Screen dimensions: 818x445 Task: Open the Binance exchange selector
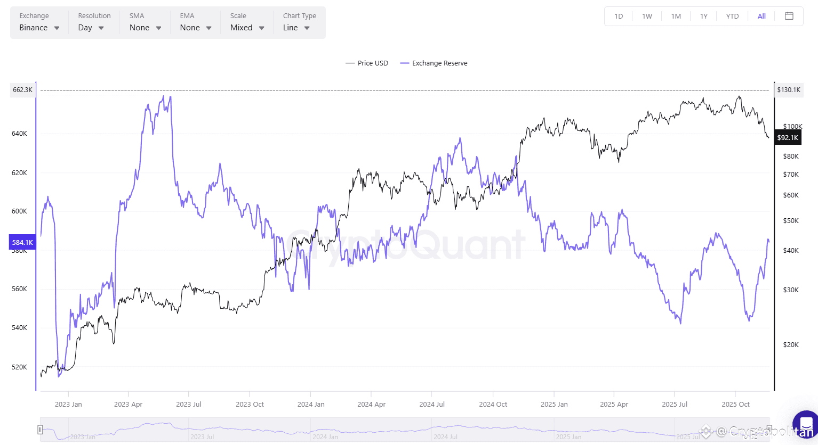pyautogui.click(x=34, y=28)
